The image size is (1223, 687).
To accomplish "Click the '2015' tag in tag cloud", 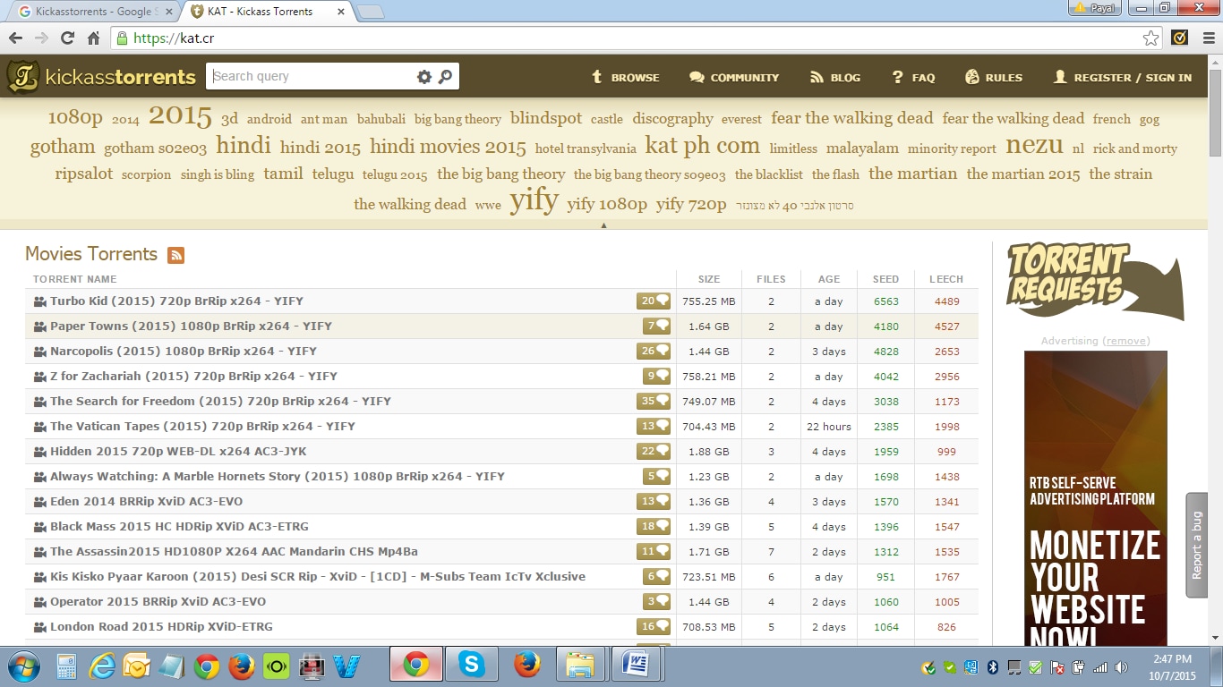I will pyautogui.click(x=180, y=116).
